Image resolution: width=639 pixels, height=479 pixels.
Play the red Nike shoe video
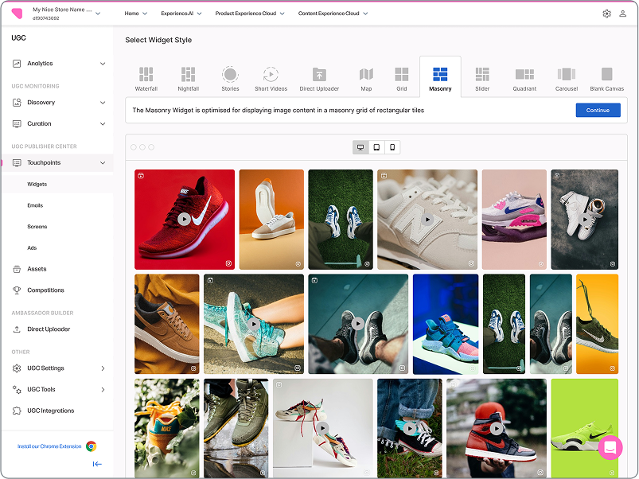(184, 219)
